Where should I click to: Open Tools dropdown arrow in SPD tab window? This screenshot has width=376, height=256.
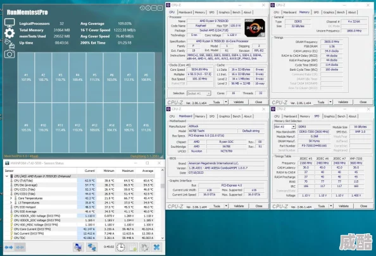[331, 206]
